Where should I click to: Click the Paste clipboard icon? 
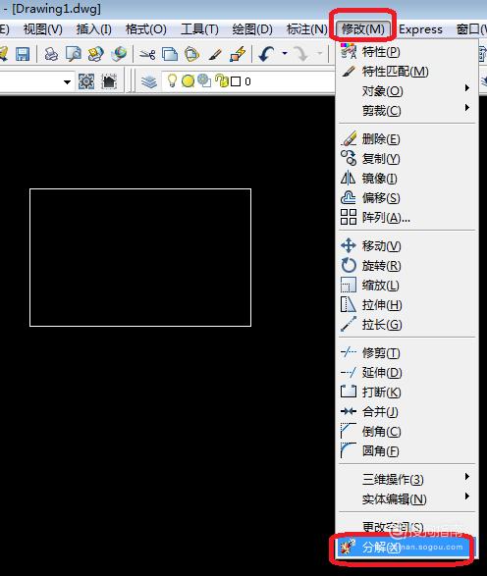point(191,54)
